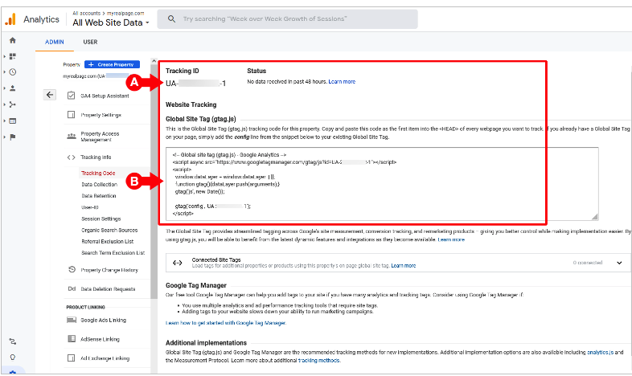Open the Realtime clock icon
Image resolution: width=632 pixels, height=376 pixels.
tap(13, 72)
